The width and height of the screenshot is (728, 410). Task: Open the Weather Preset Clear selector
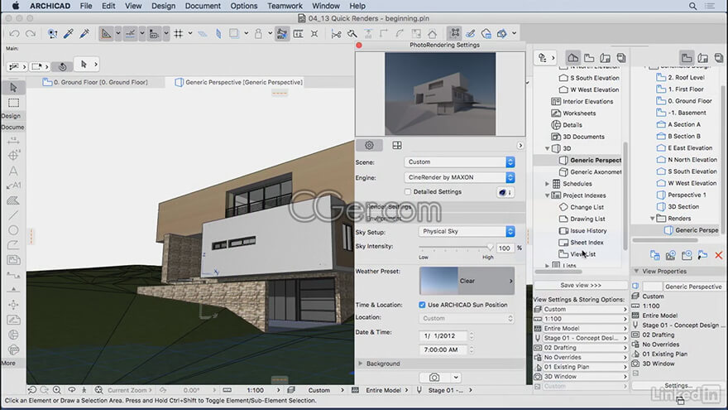pos(467,281)
